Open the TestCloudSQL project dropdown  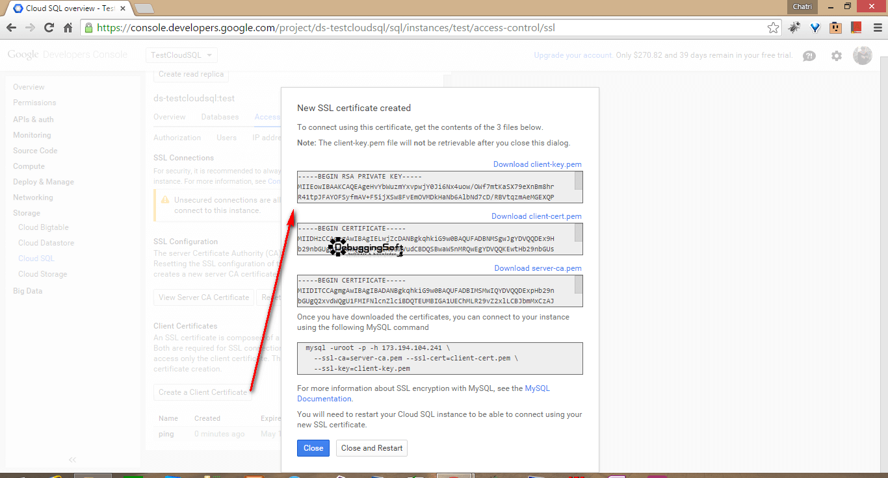tap(182, 56)
